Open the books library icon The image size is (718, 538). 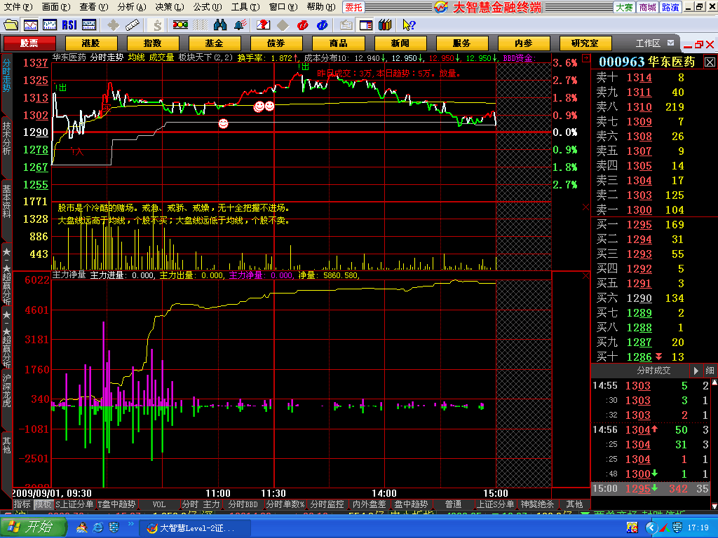pos(385,25)
